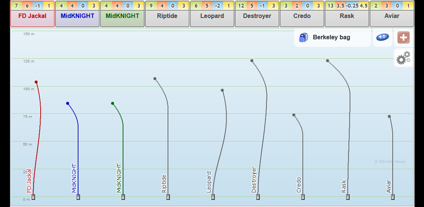Image resolution: width=424 pixels, height=207 pixels.
Task: Click the Aviar flight path endpoint dot
Action: pyautogui.click(x=389, y=116)
